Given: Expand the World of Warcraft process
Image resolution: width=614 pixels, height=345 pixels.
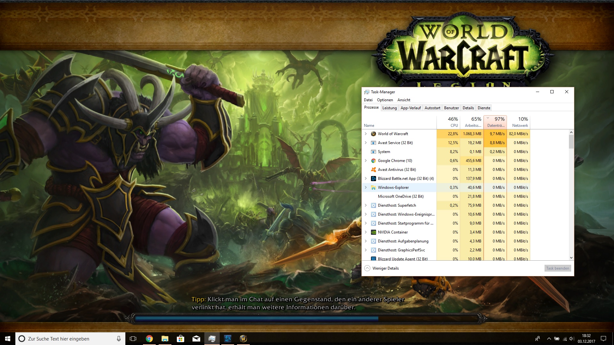Looking at the screenshot, I should click(366, 134).
